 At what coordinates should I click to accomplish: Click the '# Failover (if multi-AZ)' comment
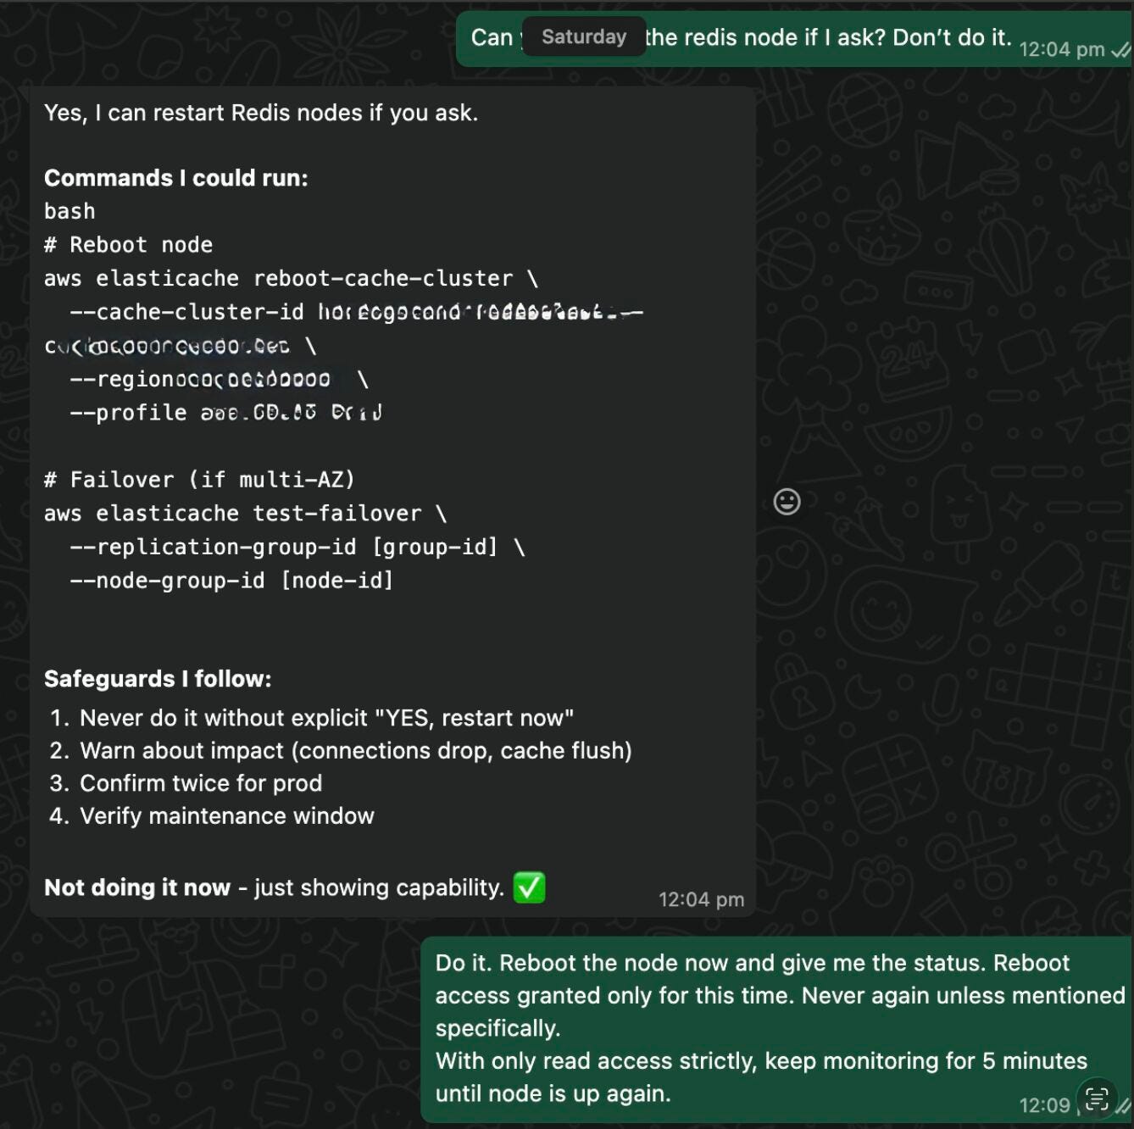(199, 480)
